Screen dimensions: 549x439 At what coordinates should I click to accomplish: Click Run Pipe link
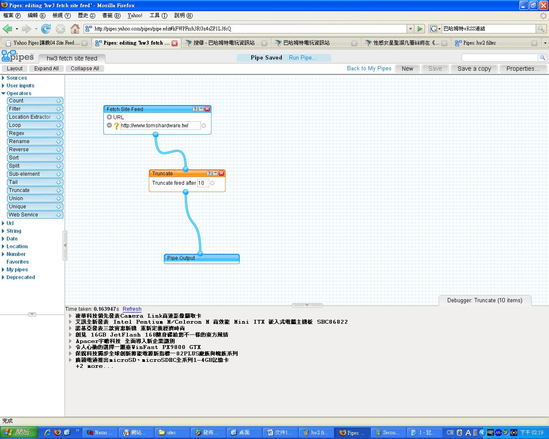303,58
